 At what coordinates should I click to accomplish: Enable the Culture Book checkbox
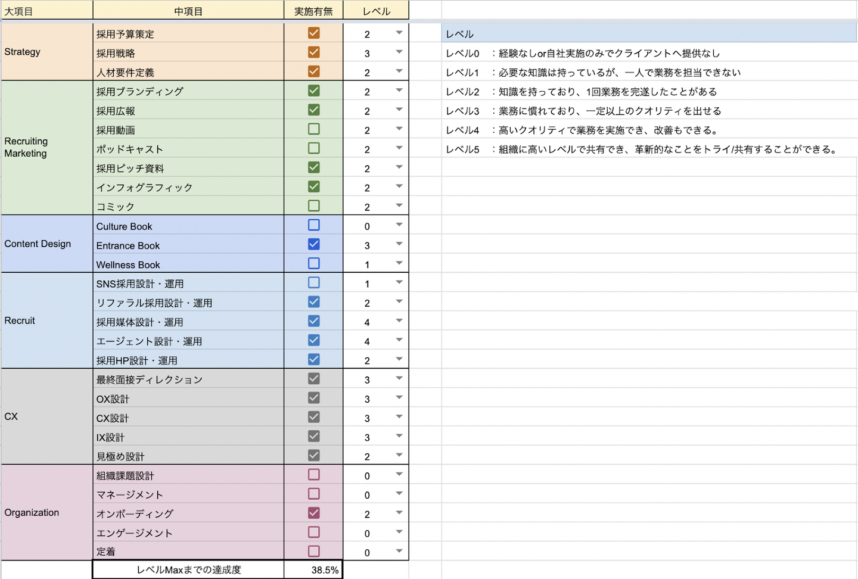coord(314,225)
